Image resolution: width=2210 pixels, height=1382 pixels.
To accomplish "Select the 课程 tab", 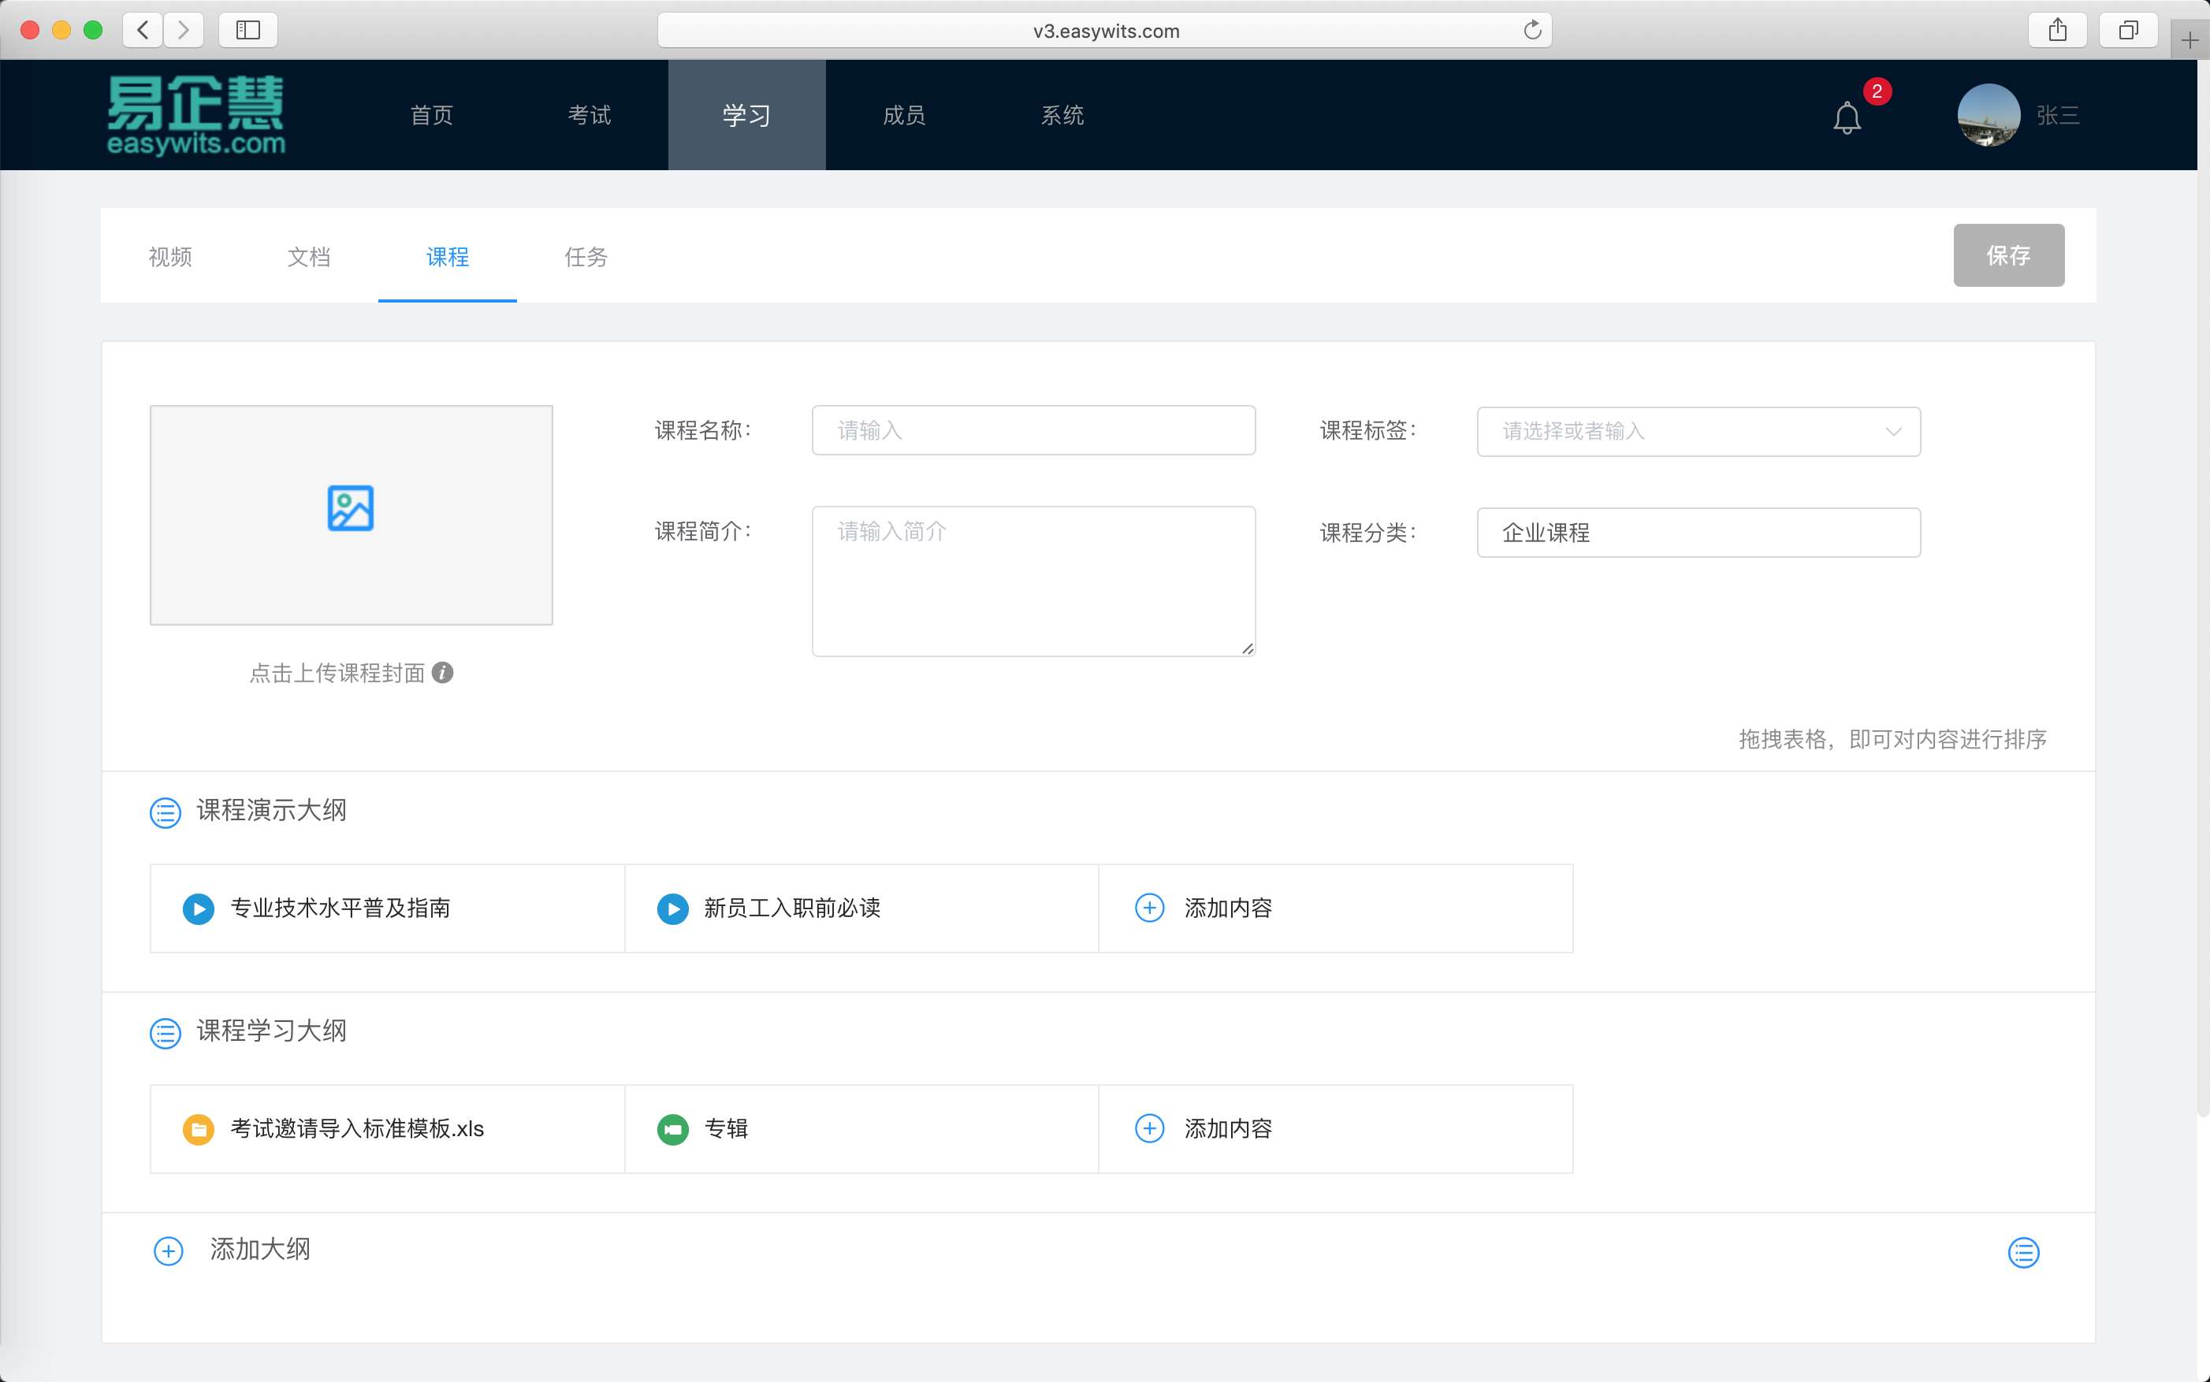I will (447, 257).
